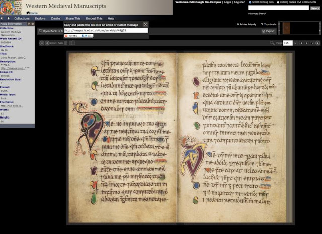This screenshot has height=234, width=322.
Task: Click the right manuscript page image
Action: click(x=231, y=138)
